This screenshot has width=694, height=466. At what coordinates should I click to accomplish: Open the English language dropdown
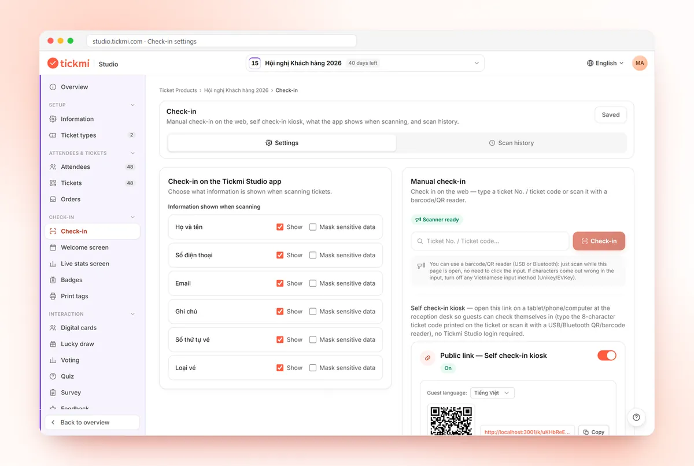(606, 63)
